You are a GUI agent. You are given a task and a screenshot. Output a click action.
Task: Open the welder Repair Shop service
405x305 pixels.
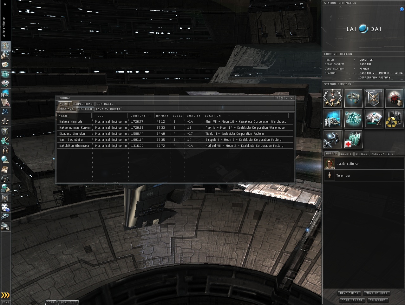[x=333, y=139]
